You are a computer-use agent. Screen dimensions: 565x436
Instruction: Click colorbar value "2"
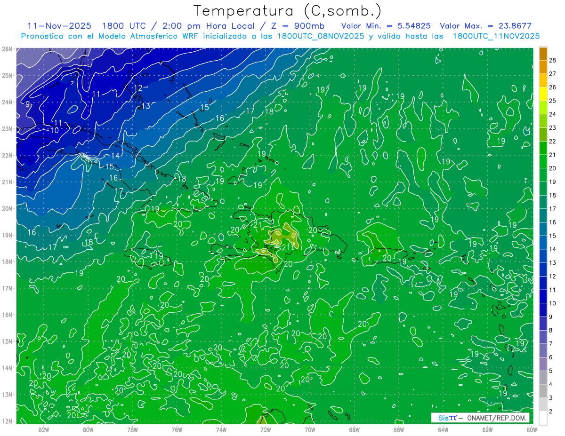coord(551,412)
